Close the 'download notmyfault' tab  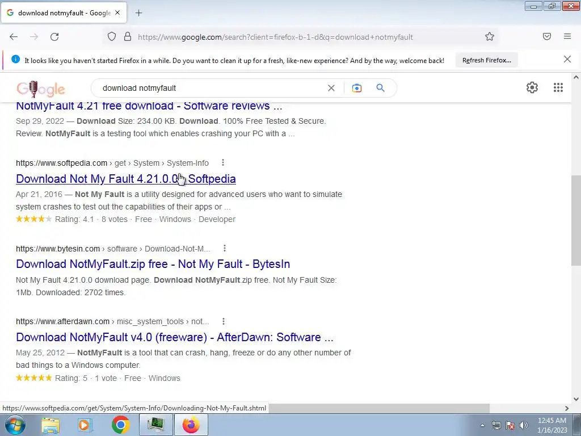click(x=117, y=12)
